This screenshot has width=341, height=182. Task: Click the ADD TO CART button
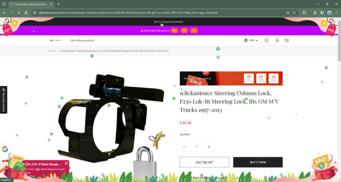pyautogui.click(x=204, y=162)
